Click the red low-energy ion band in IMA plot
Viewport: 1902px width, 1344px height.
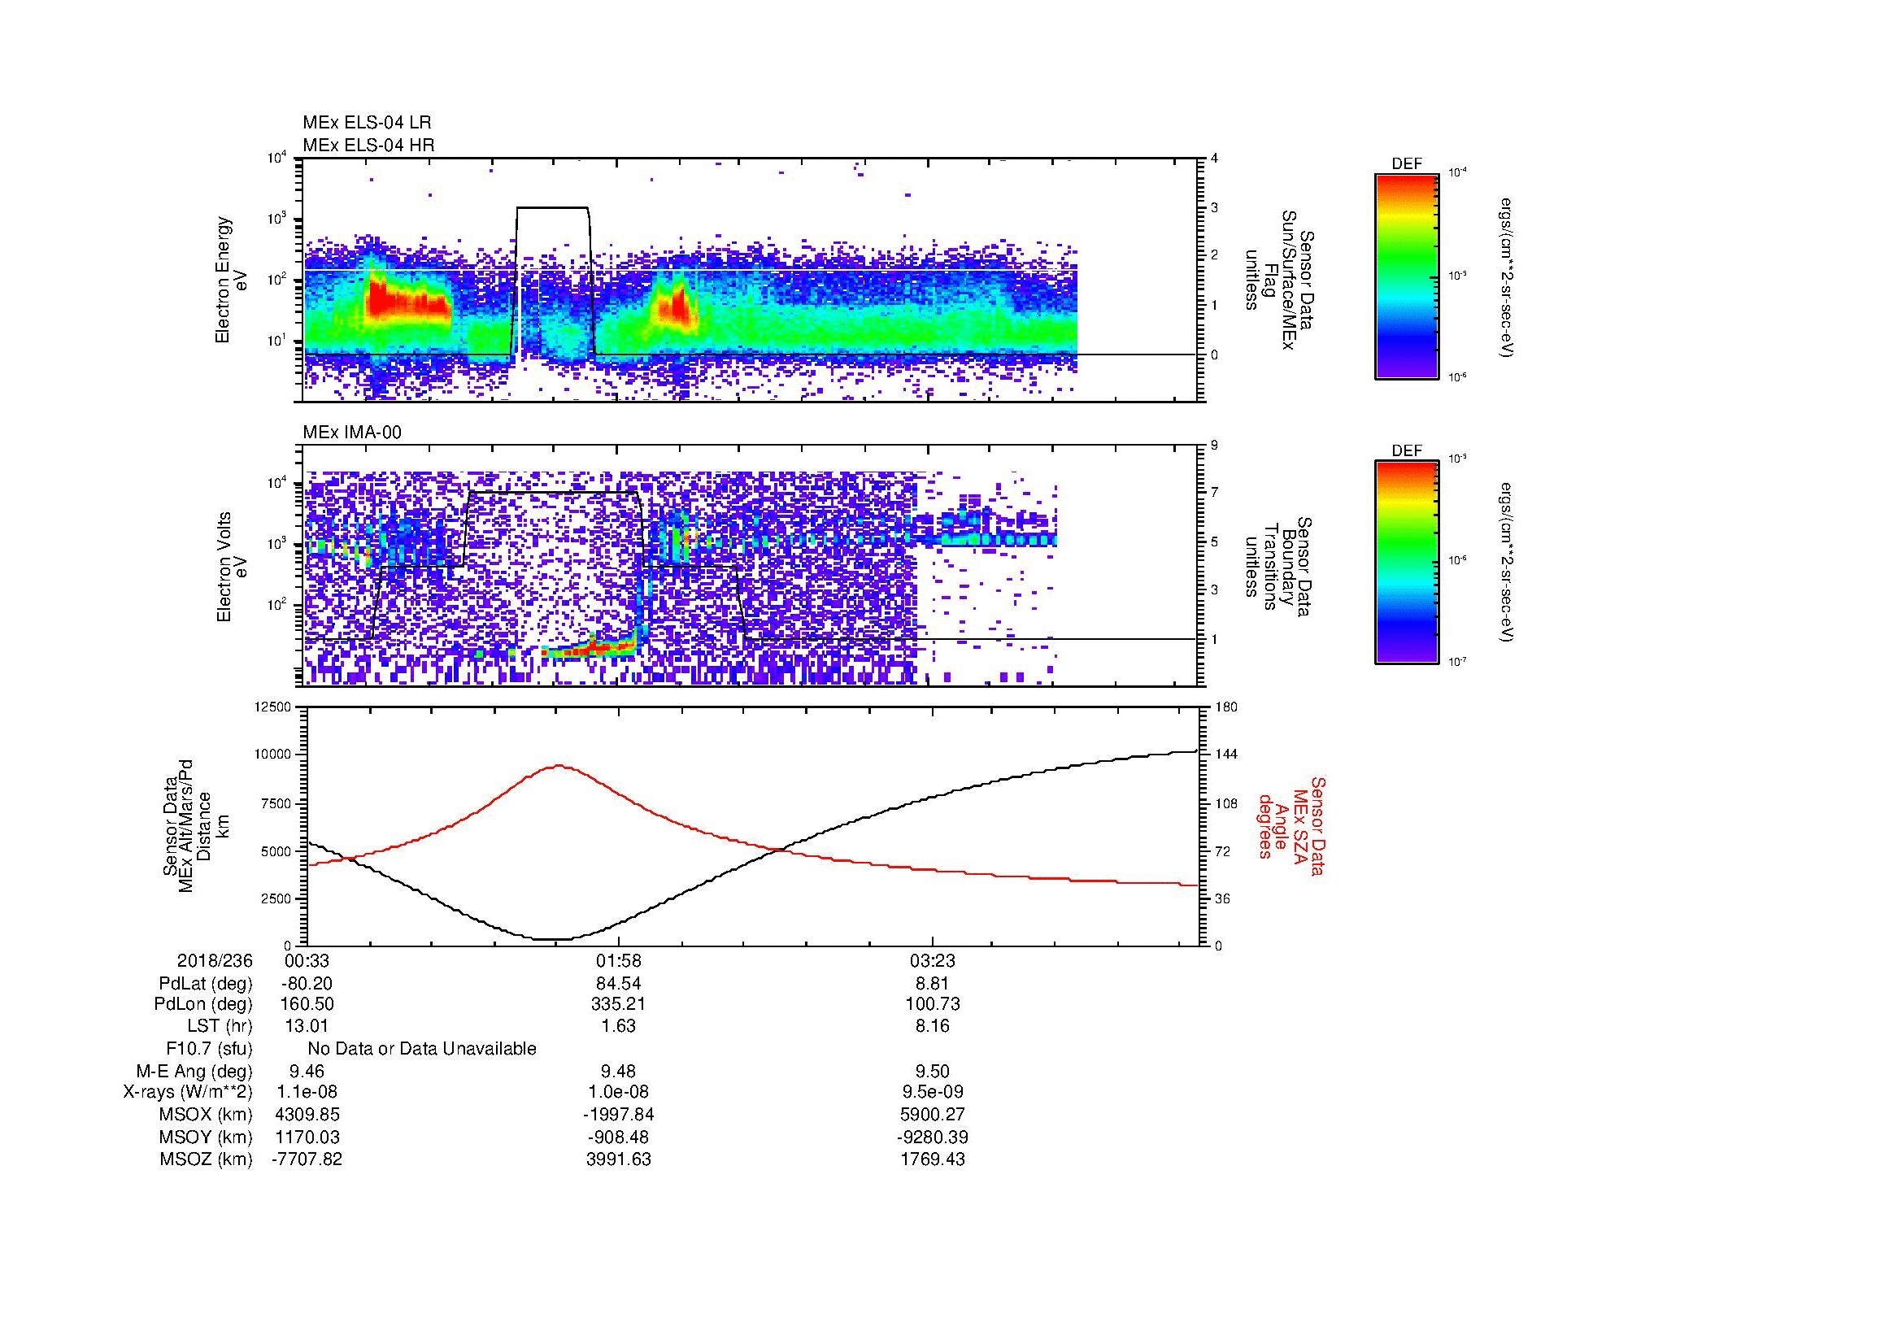588,648
